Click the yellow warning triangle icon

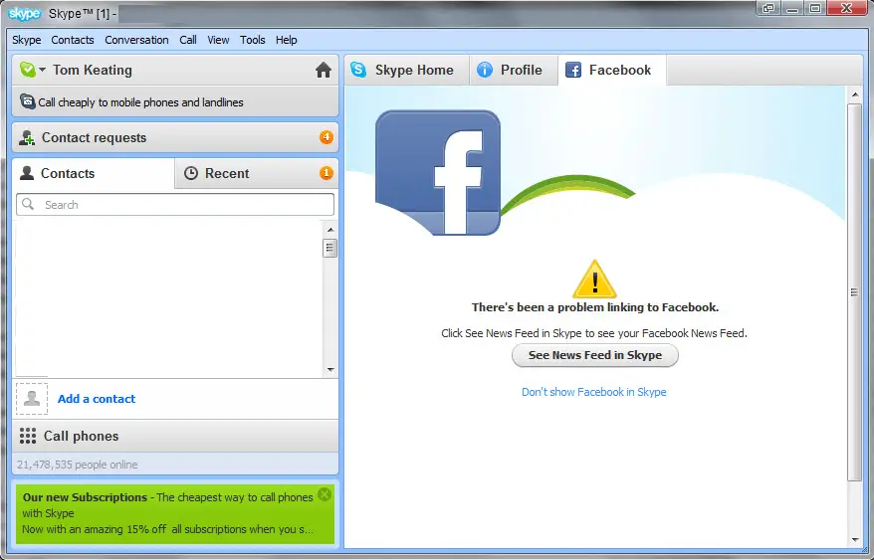coord(594,280)
